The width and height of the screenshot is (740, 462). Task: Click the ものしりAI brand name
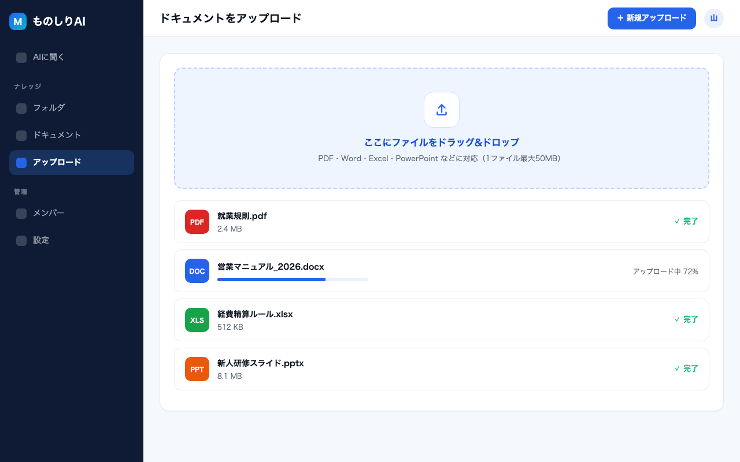[59, 21]
